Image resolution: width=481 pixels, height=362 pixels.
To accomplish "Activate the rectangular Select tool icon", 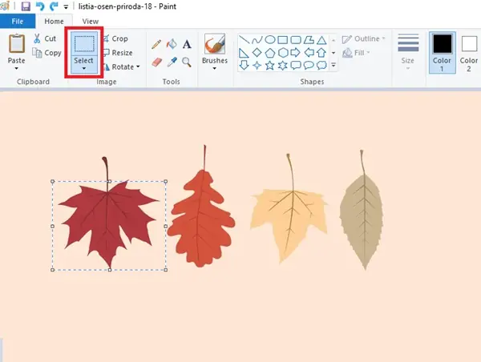I will point(84,44).
